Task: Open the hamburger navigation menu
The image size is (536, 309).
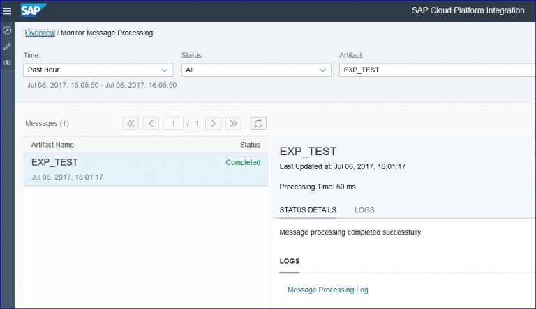Action: click(x=7, y=11)
